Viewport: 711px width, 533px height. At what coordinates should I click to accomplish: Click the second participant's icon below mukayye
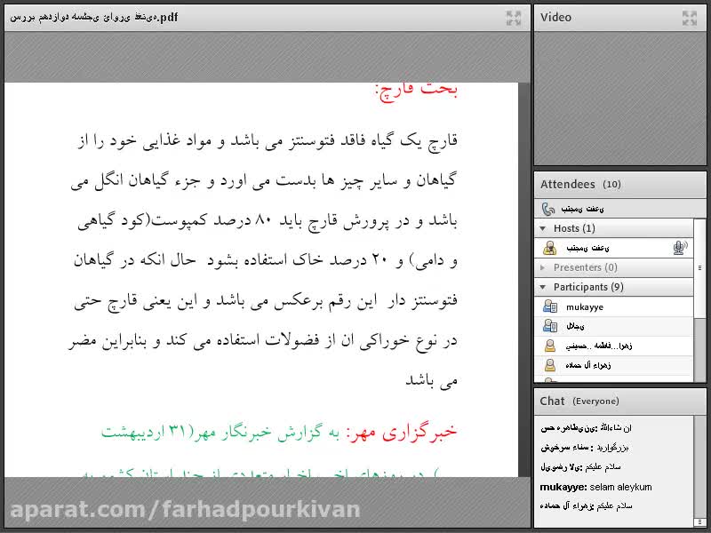(550, 326)
